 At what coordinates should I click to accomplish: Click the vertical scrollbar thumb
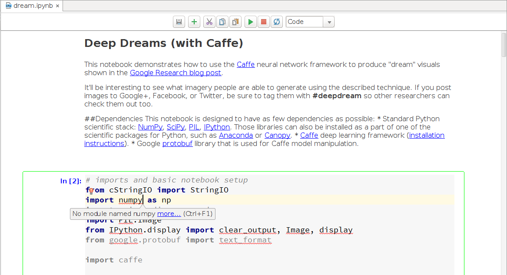[x=504, y=45]
